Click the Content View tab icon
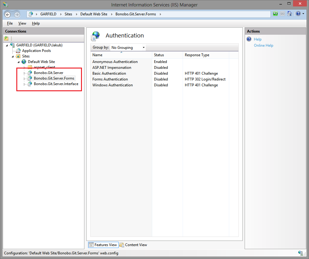 (x=122, y=245)
